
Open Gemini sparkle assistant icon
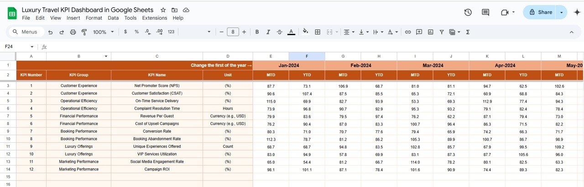[576, 12]
